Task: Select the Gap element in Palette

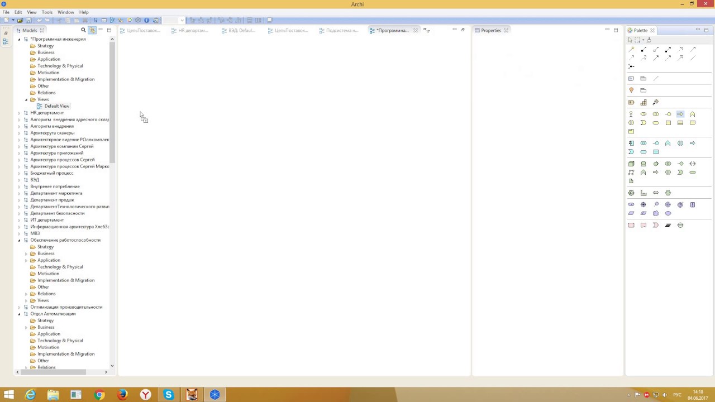Action: [680, 225]
